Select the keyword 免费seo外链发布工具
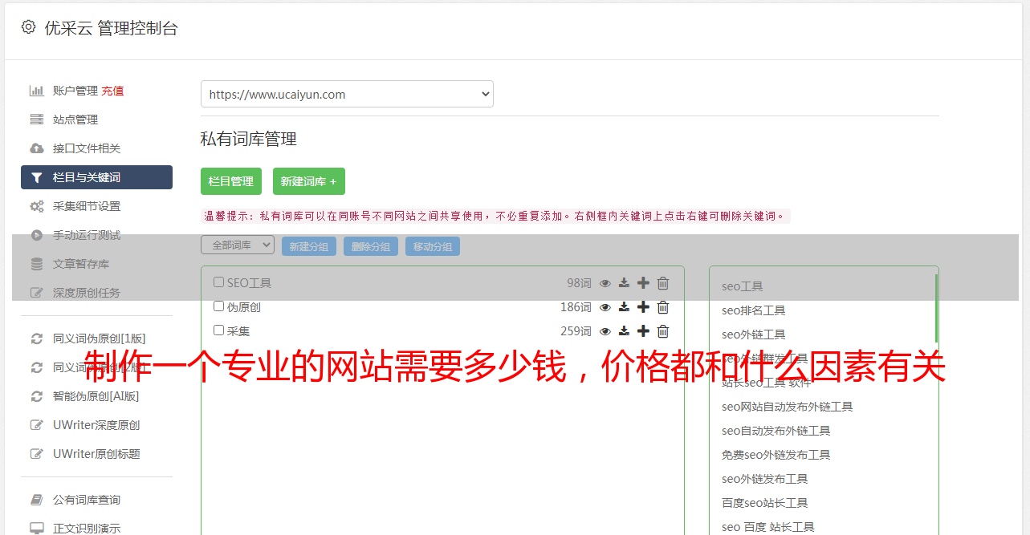The image size is (1030, 535). click(x=776, y=455)
